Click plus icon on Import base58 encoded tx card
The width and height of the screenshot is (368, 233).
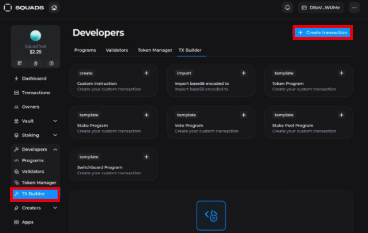[244, 73]
